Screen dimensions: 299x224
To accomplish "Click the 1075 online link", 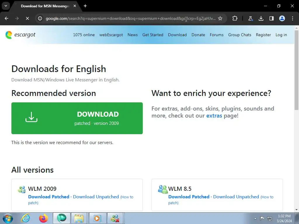I will click(84, 35).
